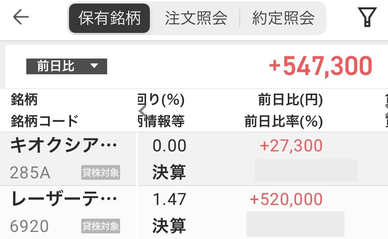Tap the 貸株対象 badge for 285A
This screenshot has height=239, width=388.
101,172
